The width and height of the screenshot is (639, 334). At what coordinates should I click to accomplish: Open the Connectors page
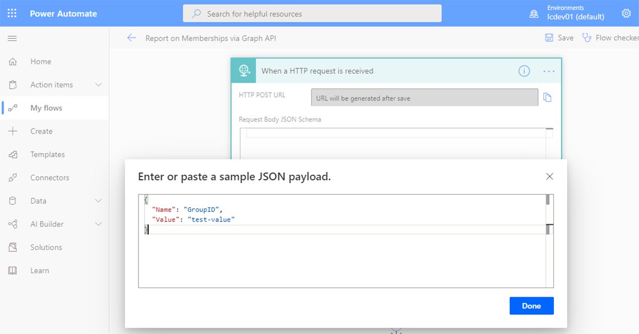tap(50, 178)
